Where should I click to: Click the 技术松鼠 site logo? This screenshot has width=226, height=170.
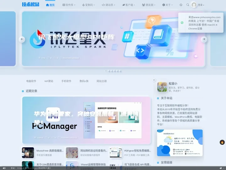coord(30,4)
